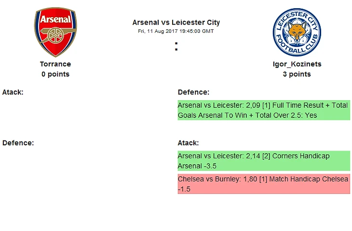
Task: Open the green Full Time Result bet
Action: [264, 110]
